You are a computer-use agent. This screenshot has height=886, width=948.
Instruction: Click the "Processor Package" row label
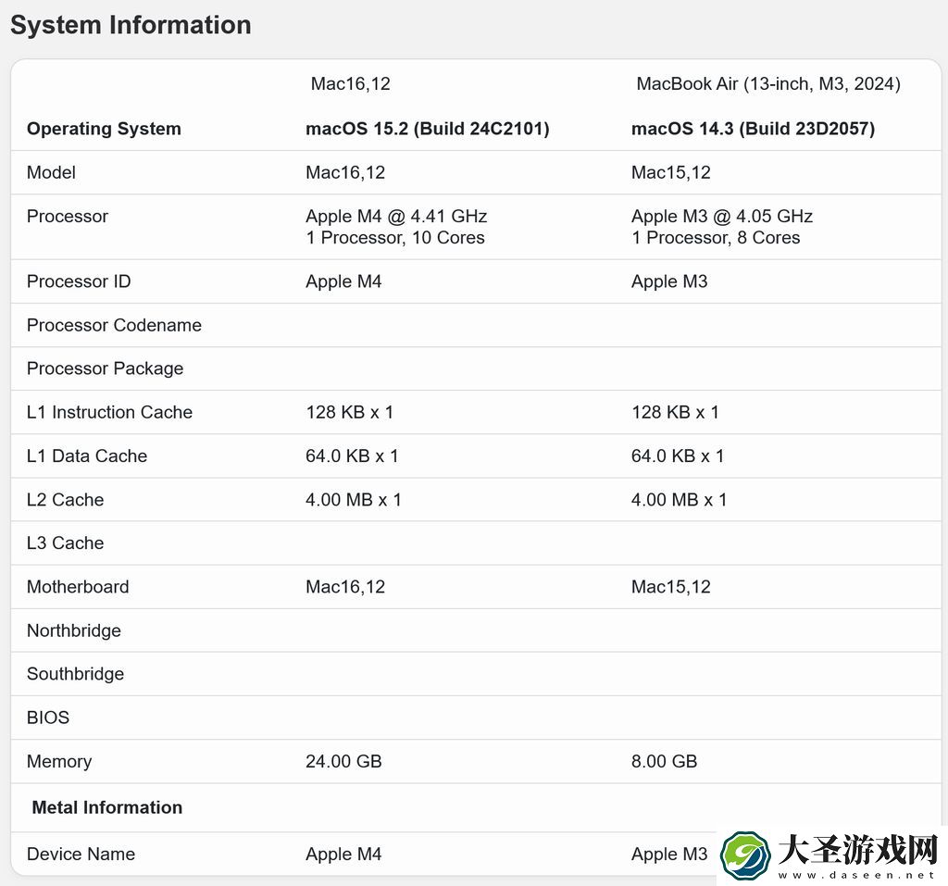tap(106, 368)
